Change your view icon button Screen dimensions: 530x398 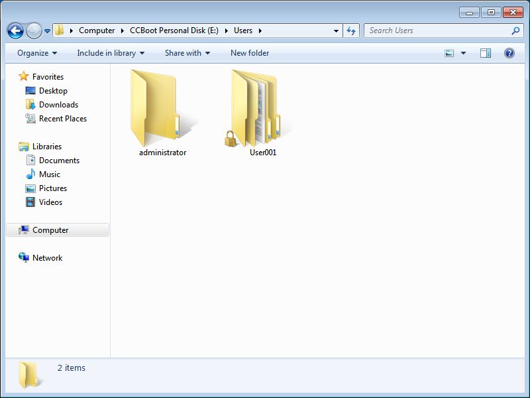[x=449, y=53]
